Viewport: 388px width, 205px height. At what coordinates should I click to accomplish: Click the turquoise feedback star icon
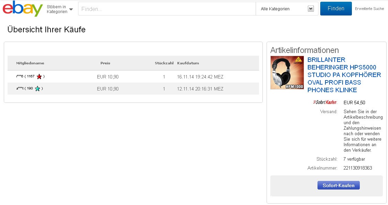[37, 89]
